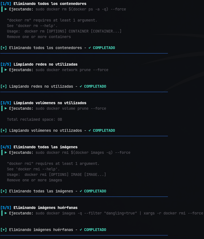Image resolution: width=204 pixels, height=239 pixels.
Task: Click the checkmark in the 'Eliminando todas las imágenes' completion line
Action: (x=81, y=191)
